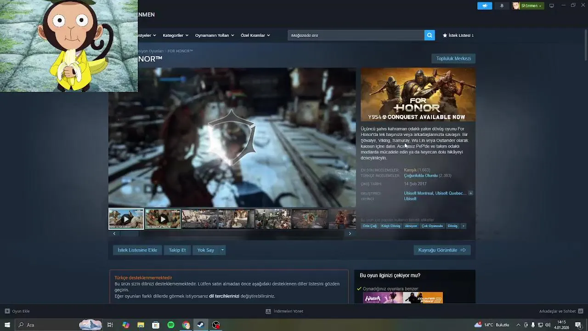Click the OBS Studio taskbar icon
The width and height of the screenshot is (588, 331).
[216, 325]
